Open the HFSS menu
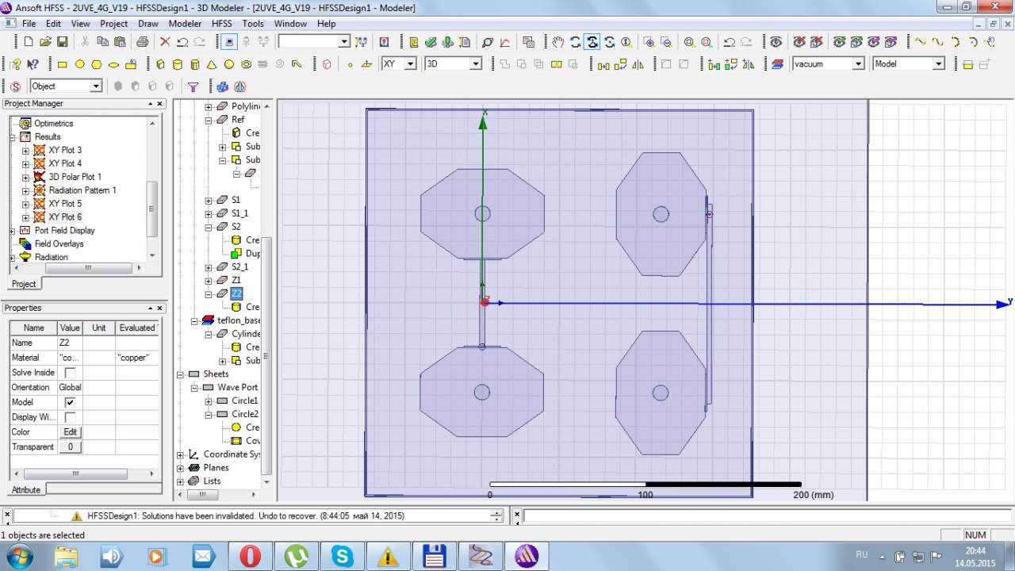The width and height of the screenshot is (1015, 571). [x=221, y=24]
